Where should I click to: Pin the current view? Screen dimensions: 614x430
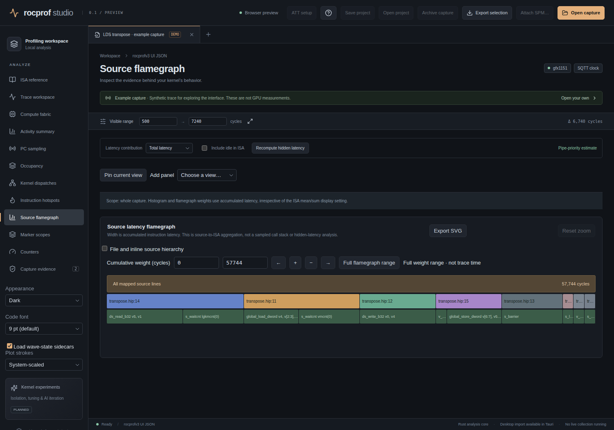(x=123, y=175)
